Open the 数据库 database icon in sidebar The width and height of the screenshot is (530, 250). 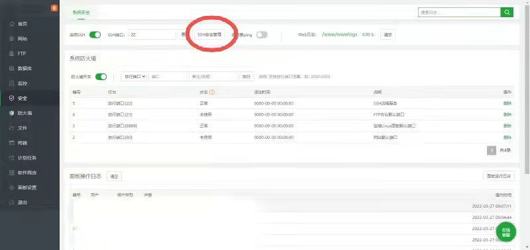pyautogui.click(x=12, y=69)
